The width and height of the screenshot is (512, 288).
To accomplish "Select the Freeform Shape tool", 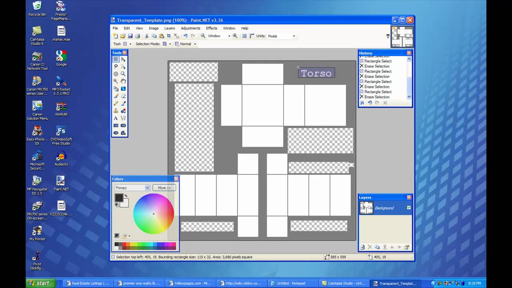I will click(123, 133).
